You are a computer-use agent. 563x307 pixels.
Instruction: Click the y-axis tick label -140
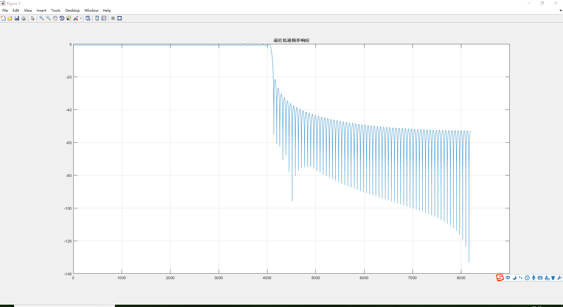click(x=68, y=274)
